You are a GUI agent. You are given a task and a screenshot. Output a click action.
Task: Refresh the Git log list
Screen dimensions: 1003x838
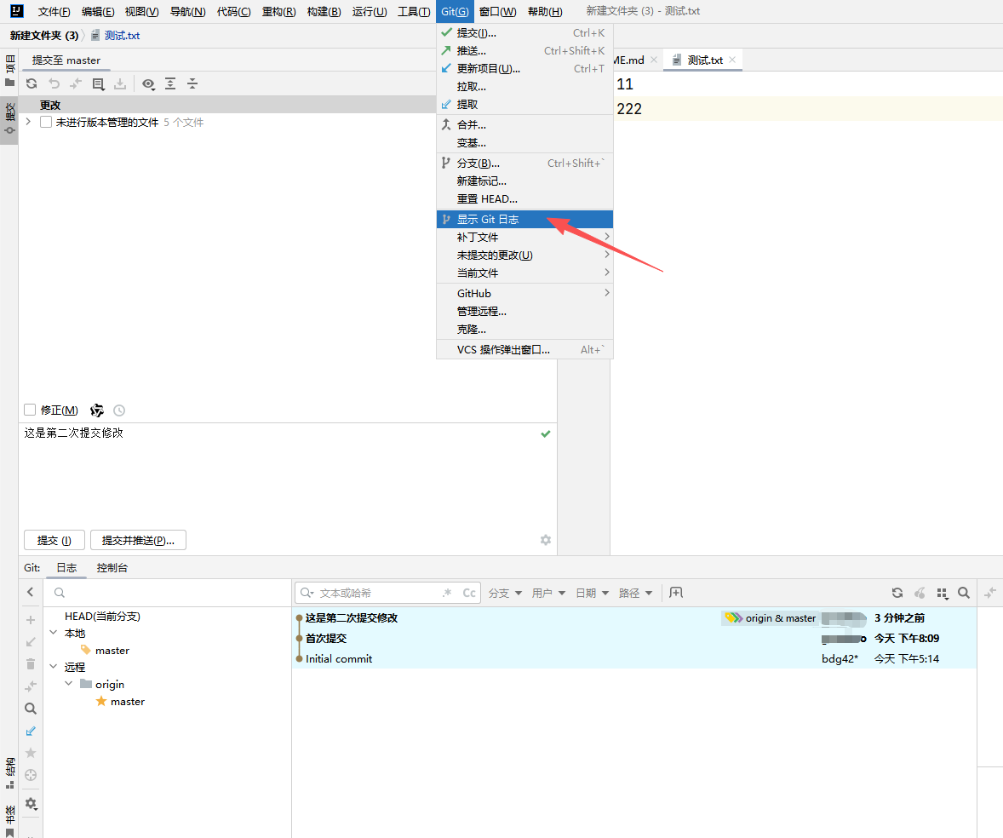[897, 593]
